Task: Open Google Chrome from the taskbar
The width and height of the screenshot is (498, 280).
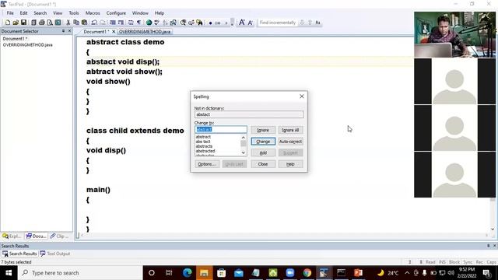Action: tap(307, 273)
